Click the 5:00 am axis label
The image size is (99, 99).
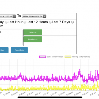(54, 94)
